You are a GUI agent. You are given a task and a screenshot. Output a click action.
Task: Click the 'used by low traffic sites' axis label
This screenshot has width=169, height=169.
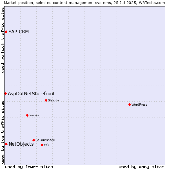3,132
